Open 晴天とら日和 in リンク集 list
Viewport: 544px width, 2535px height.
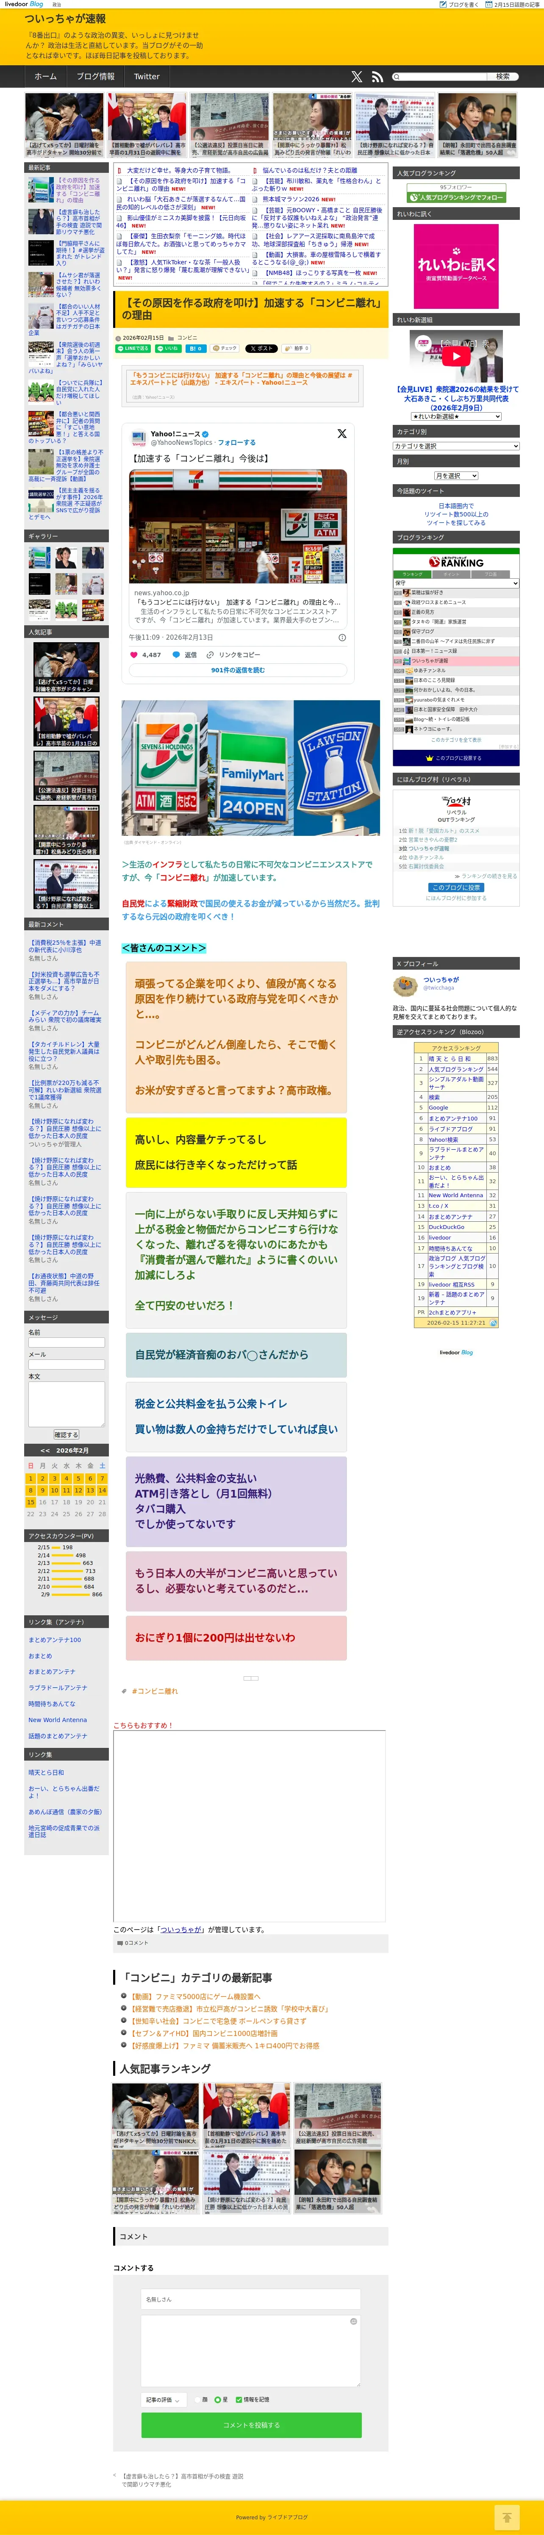[x=46, y=1772]
